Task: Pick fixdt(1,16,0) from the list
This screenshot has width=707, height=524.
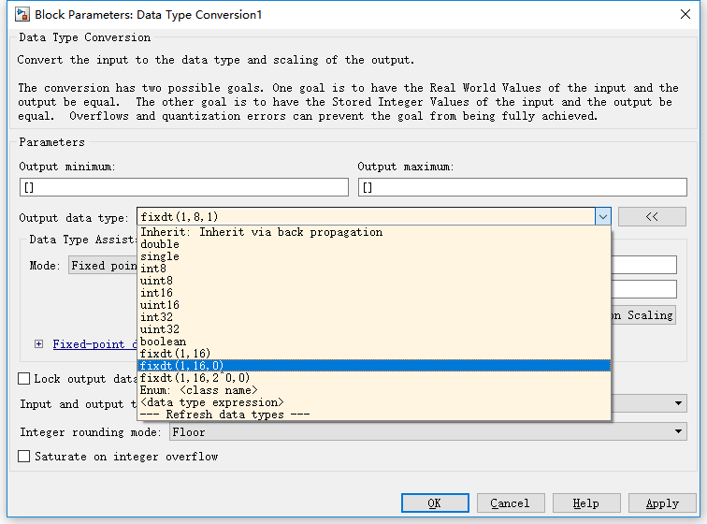Action: [x=181, y=366]
